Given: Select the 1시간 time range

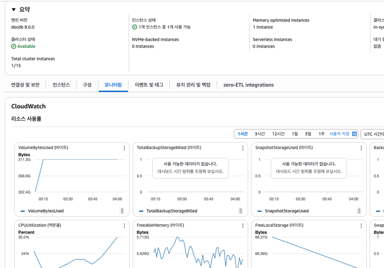Looking at the screenshot, I should 242,134.
